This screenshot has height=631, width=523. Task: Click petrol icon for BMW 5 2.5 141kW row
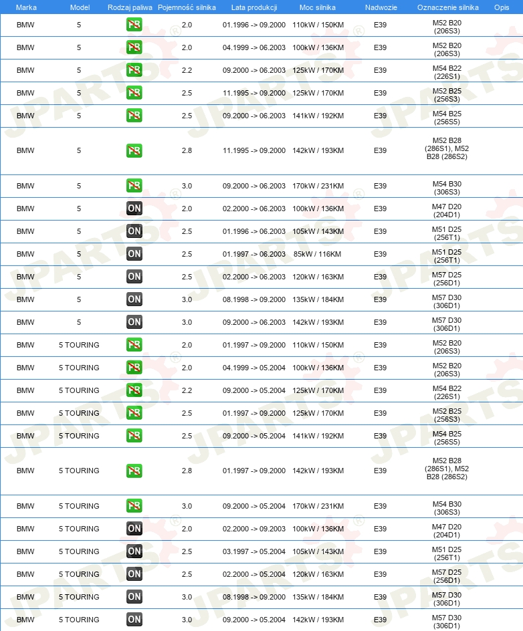click(134, 116)
